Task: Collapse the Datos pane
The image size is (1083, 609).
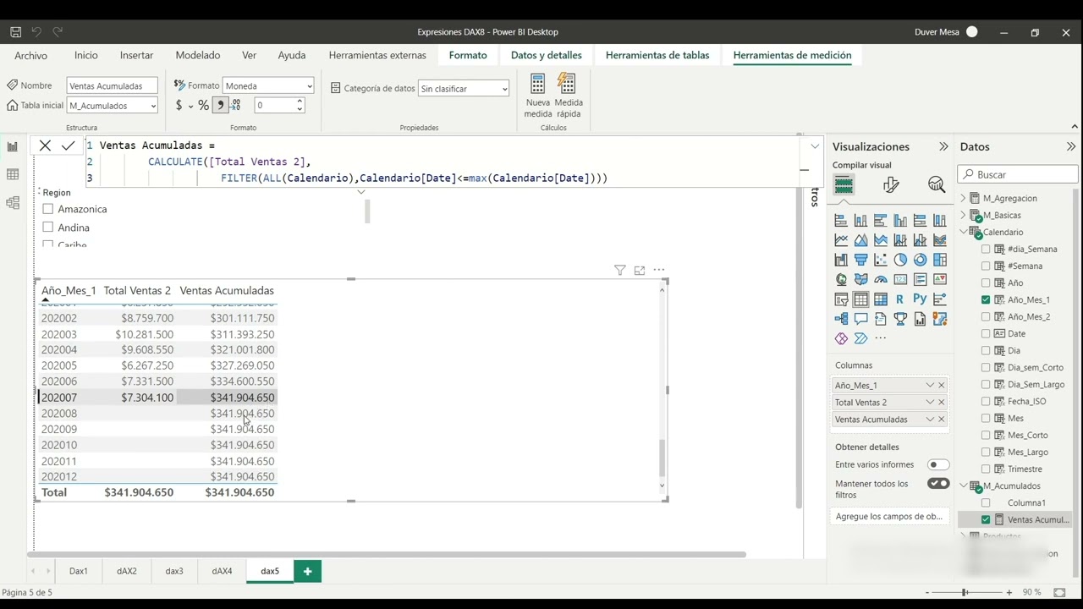Action: 1070,146
